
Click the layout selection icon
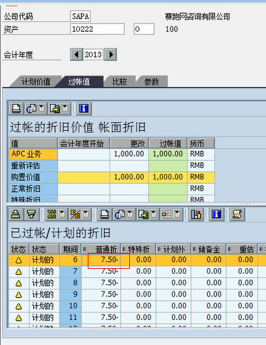pos(167,214)
